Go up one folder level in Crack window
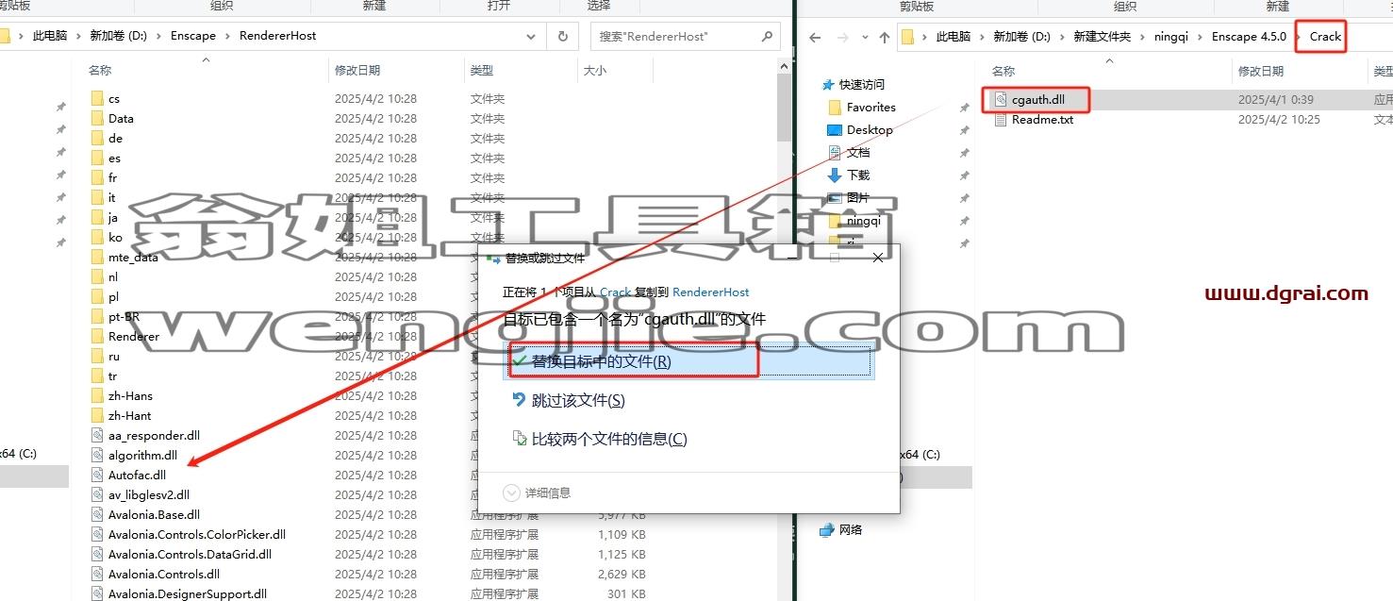 pyautogui.click(x=884, y=37)
